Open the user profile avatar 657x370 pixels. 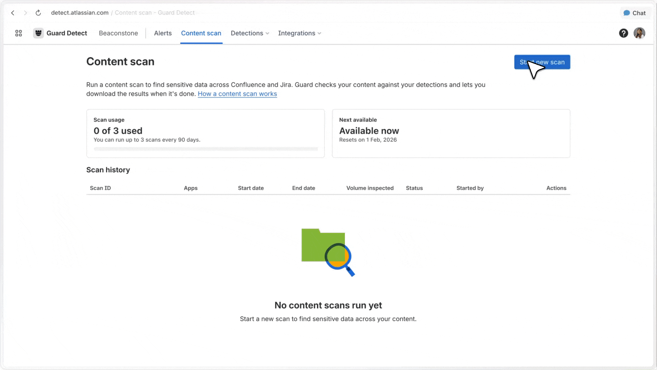[639, 33]
